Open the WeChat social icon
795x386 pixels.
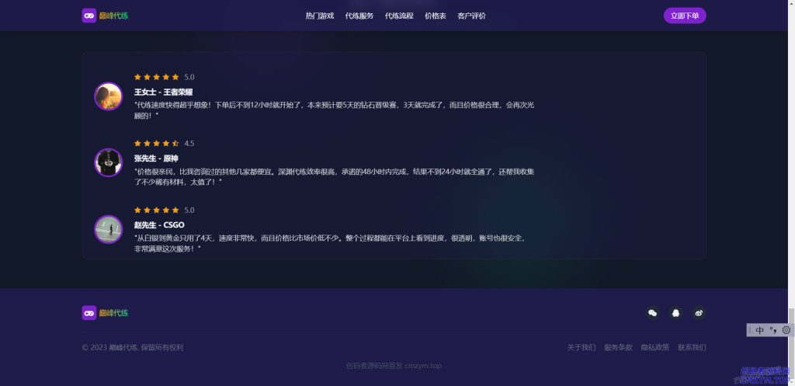(652, 313)
